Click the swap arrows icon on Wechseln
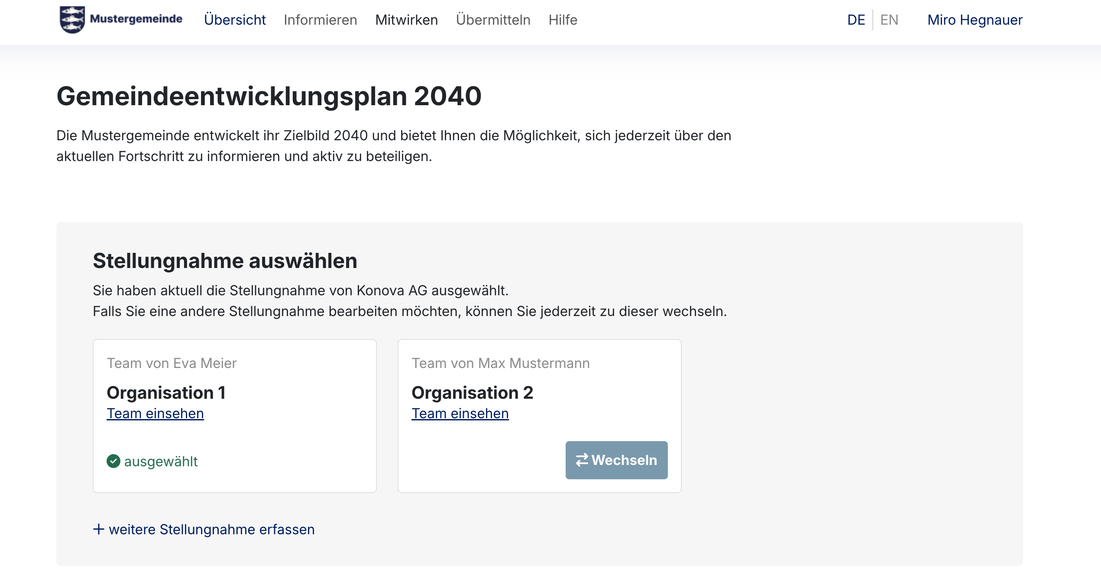 582,460
